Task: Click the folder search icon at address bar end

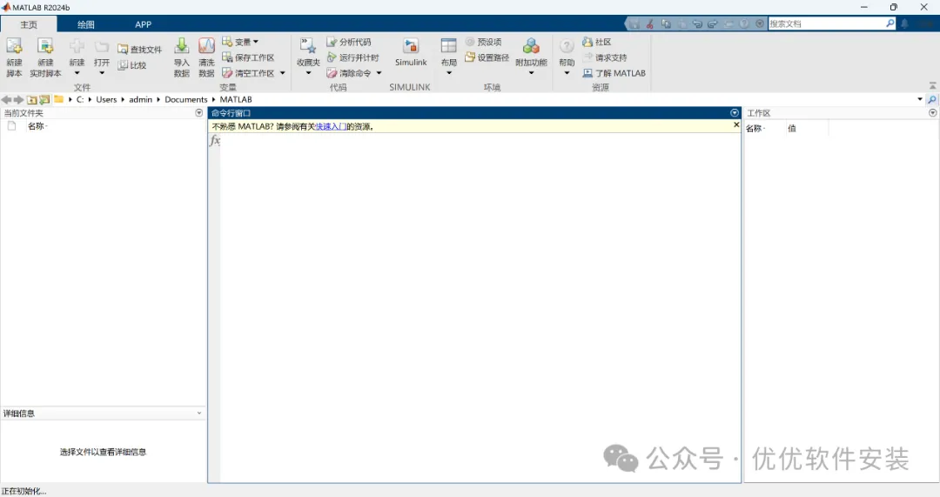Action: click(x=931, y=99)
